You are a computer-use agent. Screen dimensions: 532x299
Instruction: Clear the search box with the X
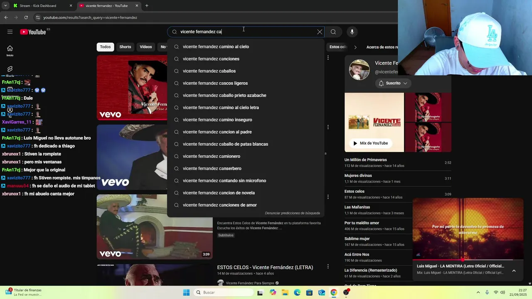point(320,32)
